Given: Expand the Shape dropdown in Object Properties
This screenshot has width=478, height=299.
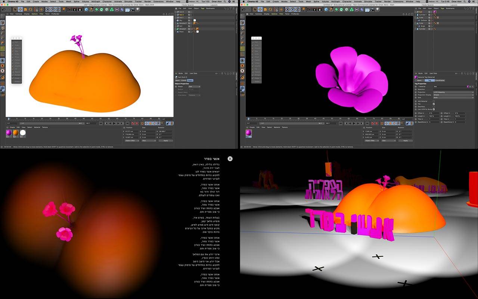Looking at the screenshot, I should coord(194,86).
